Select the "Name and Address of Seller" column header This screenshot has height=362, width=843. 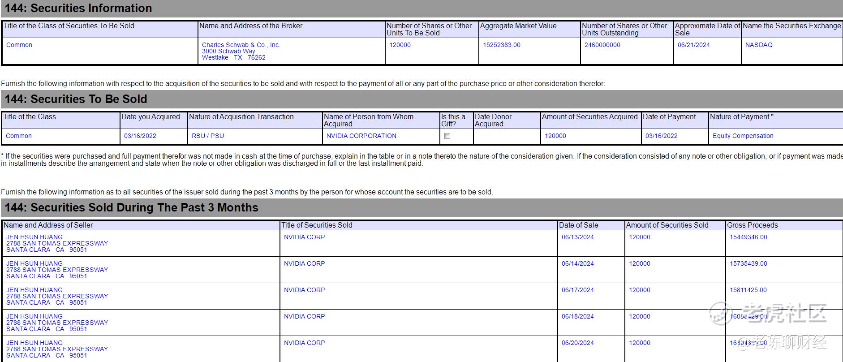coord(48,225)
